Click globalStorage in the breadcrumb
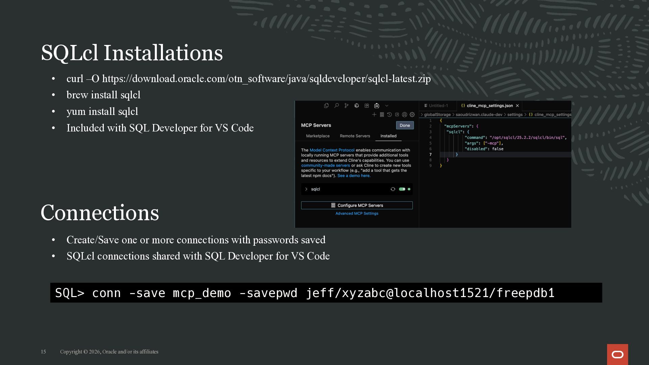The width and height of the screenshot is (649, 365). [x=437, y=115]
